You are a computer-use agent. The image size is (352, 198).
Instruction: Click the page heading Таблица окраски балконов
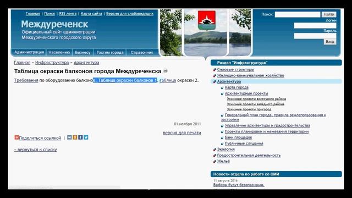pos(87,71)
